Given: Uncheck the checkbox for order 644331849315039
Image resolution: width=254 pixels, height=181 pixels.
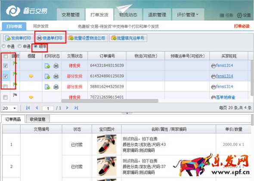Looking at the screenshot, I should (x=5, y=66).
